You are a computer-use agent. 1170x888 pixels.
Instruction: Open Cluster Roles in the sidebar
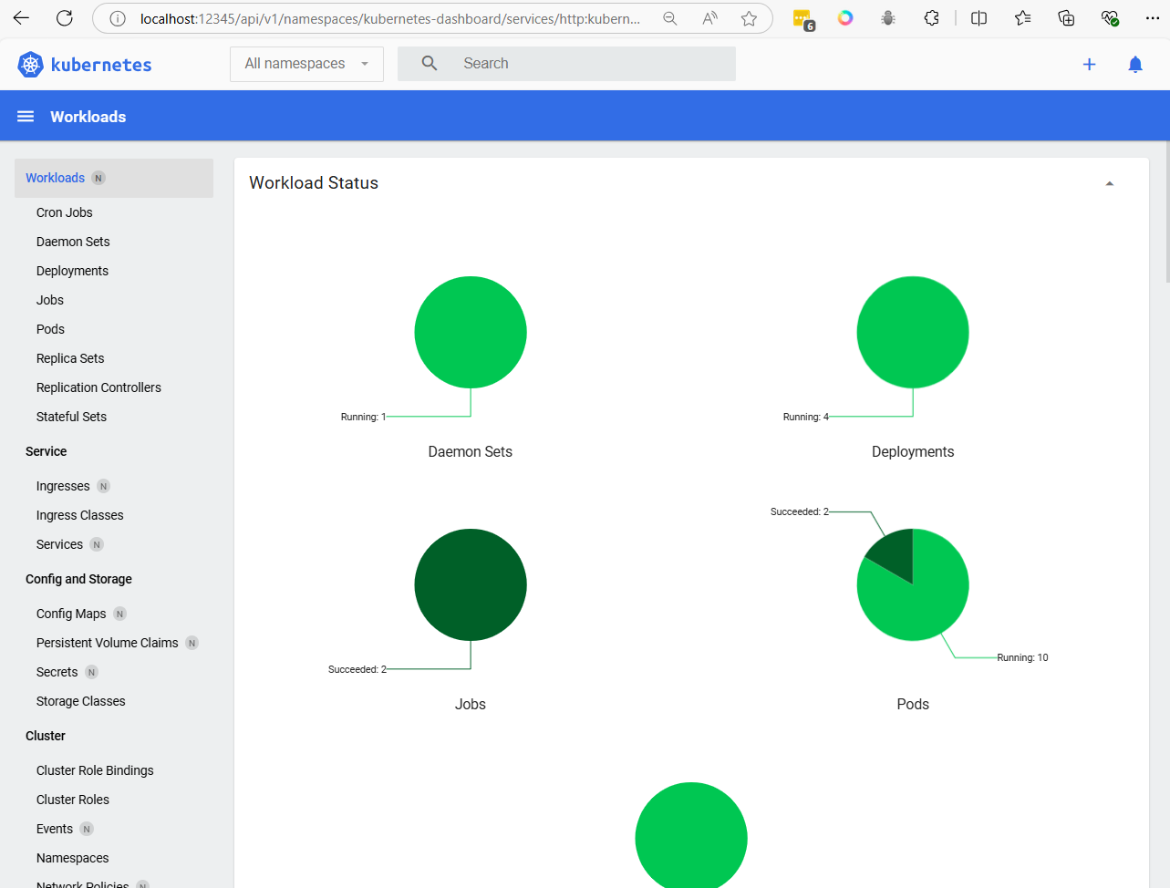point(73,800)
